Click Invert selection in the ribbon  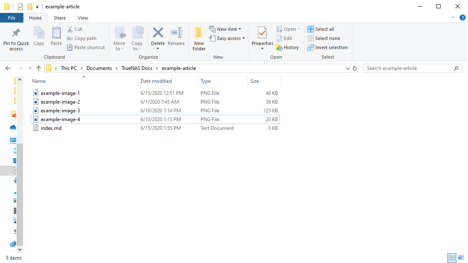click(327, 47)
